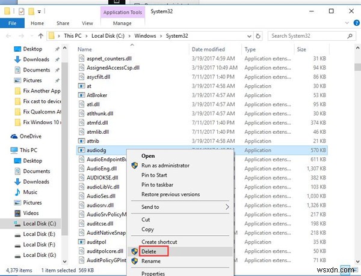Click the audiodg application icon
Image resolution: width=361 pixels, height=276 pixels.
click(81, 150)
